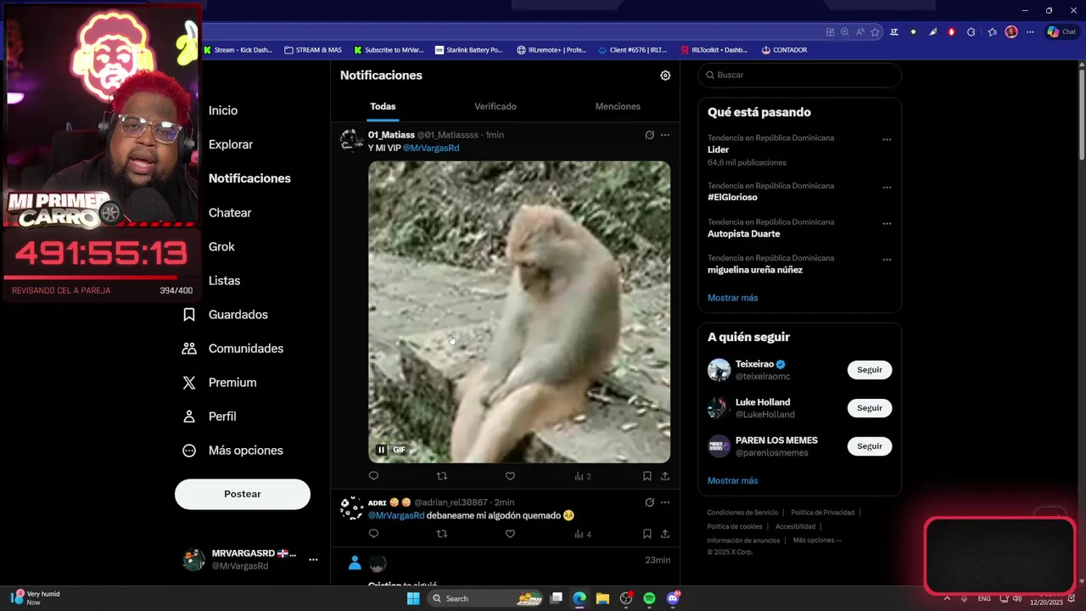The height and width of the screenshot is (611, 1086).
Task: Open the monkey GIF media
Action: [519, 312]
